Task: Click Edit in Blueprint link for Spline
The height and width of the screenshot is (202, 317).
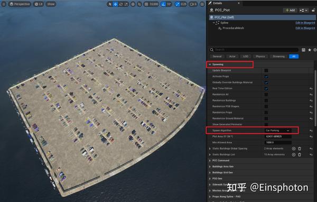Action: tap(305, 23)
